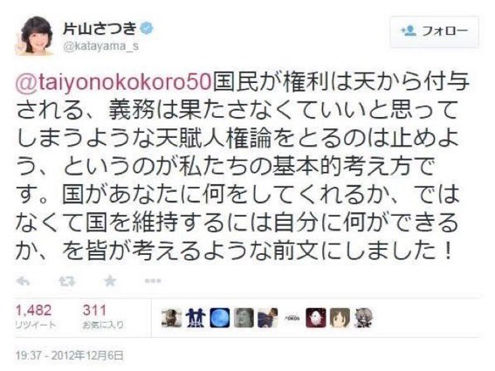Click the first retweeter avatar
Viewport: 495px width, 371px height.
[x=171, y=318]
